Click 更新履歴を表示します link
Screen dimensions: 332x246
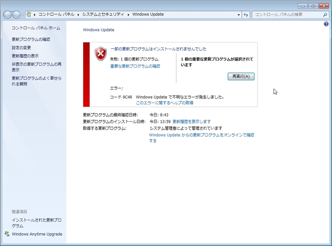point(192,121)
